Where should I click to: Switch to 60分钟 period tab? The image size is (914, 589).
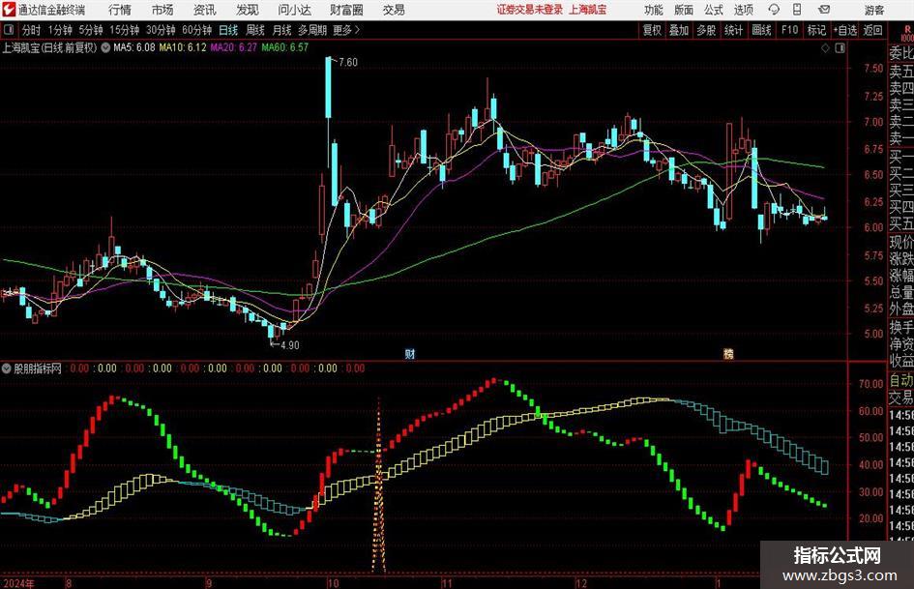(197, 30)
